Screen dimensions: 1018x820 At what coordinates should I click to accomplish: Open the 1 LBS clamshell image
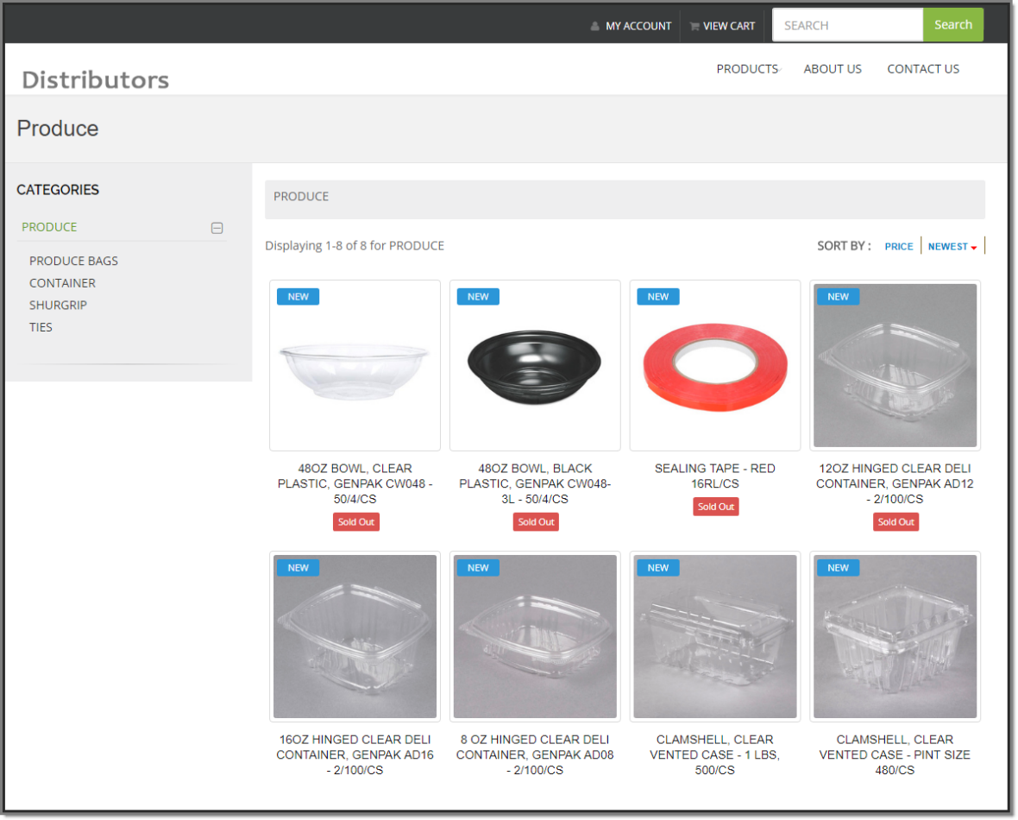(715, 636)
